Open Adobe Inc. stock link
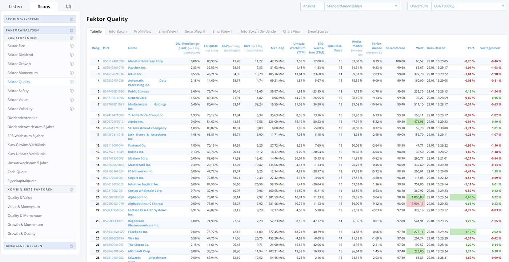 point(136,122)
